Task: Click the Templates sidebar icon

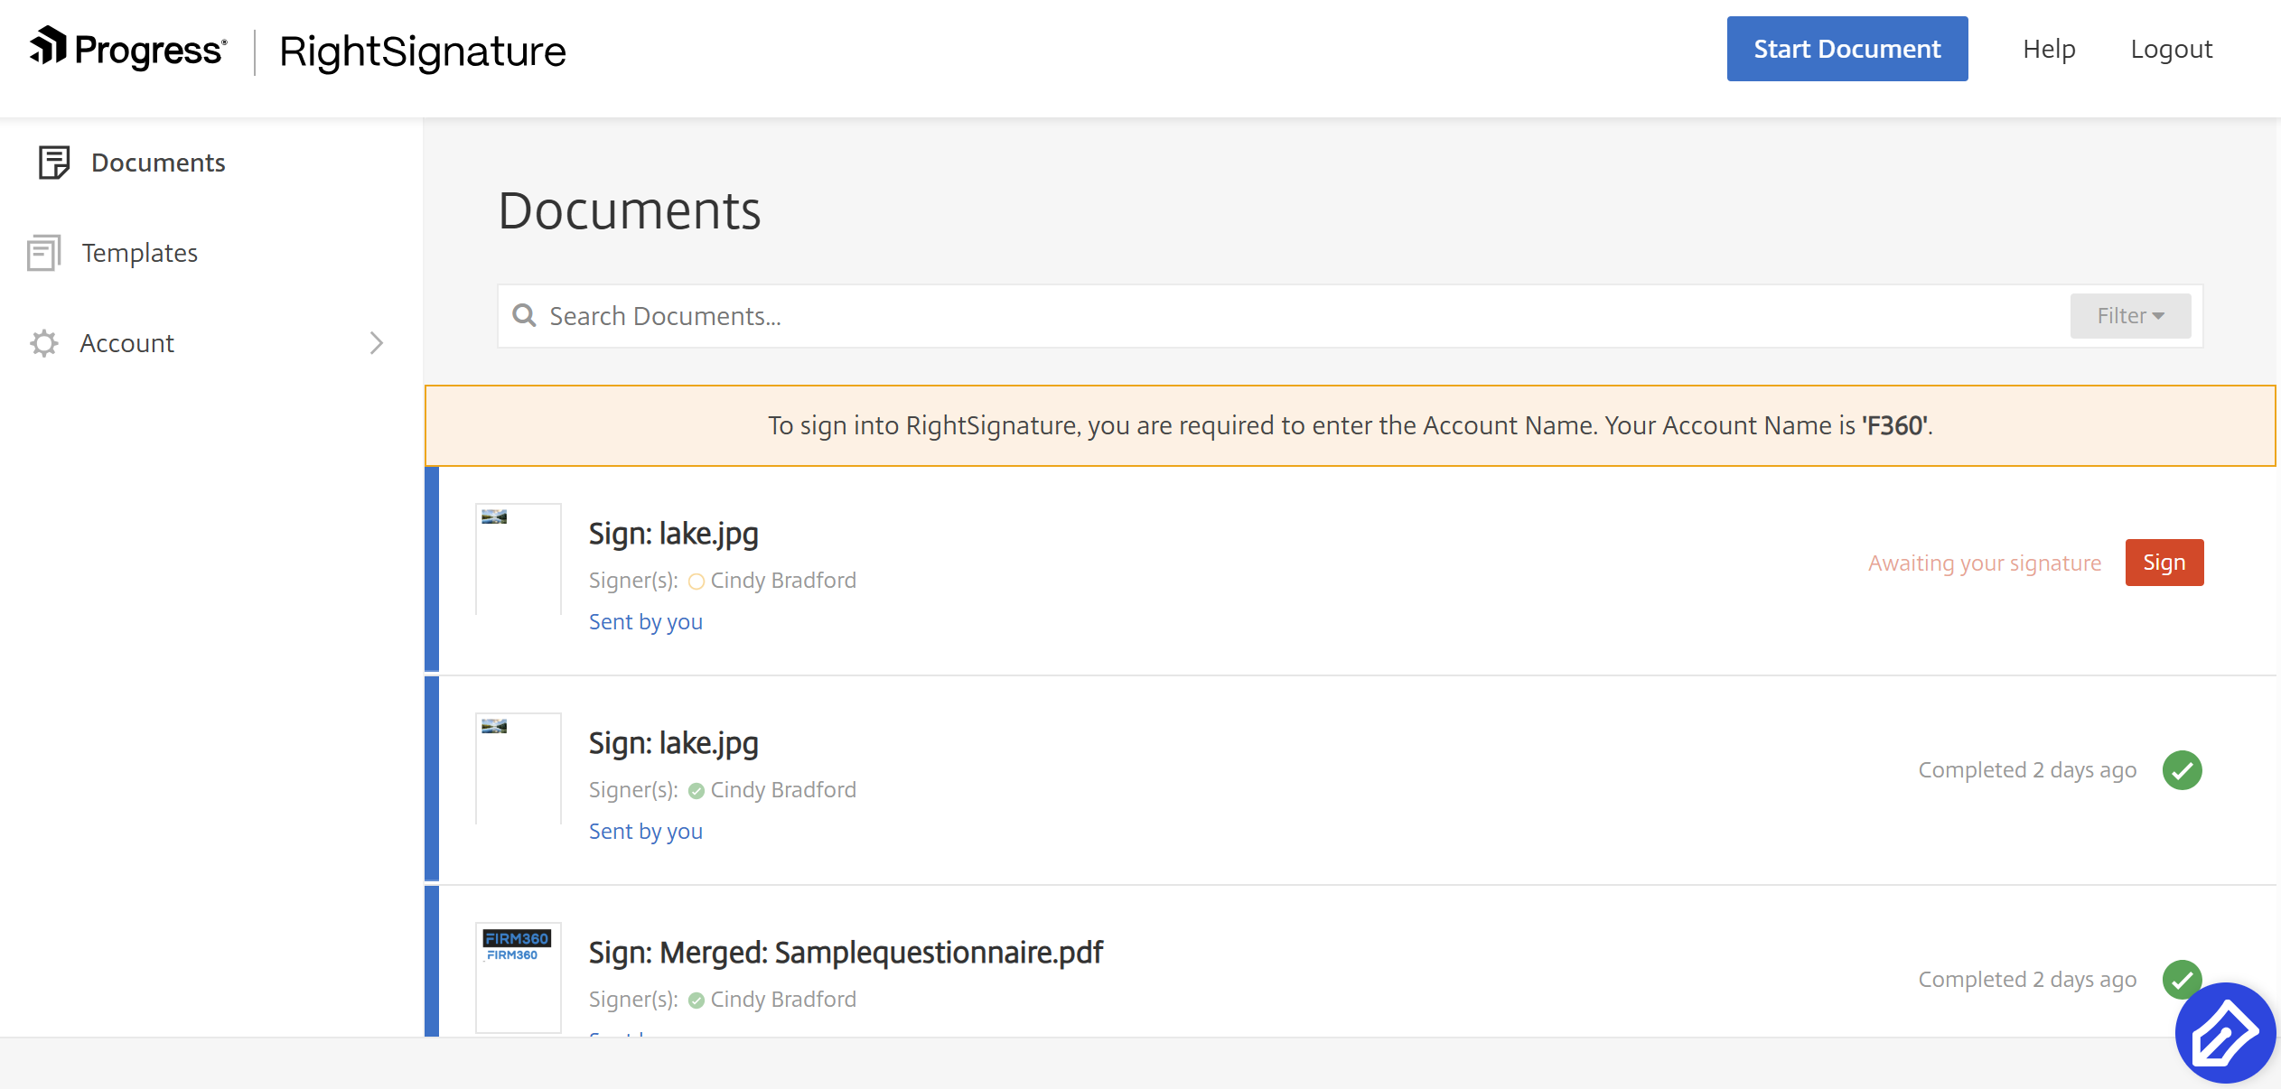Action: pyautogui.click(x=43, y=253)
